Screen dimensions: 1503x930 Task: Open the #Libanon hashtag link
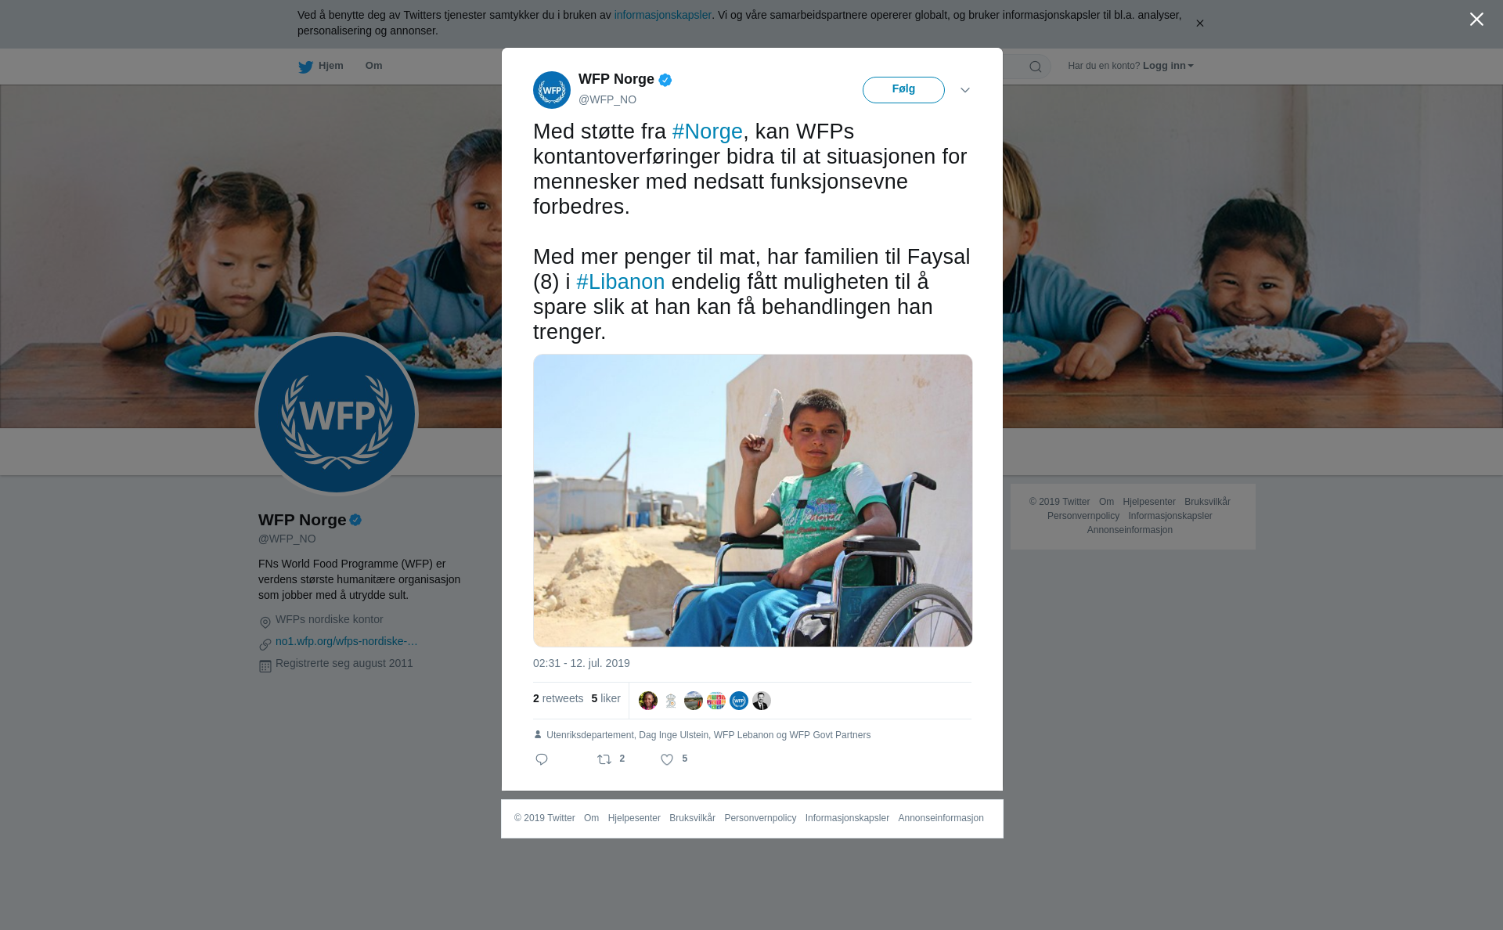coord(621,282)
